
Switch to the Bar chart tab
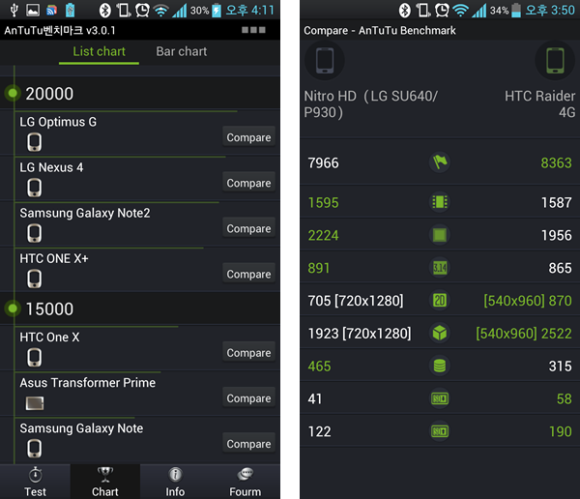coord(182,52)
